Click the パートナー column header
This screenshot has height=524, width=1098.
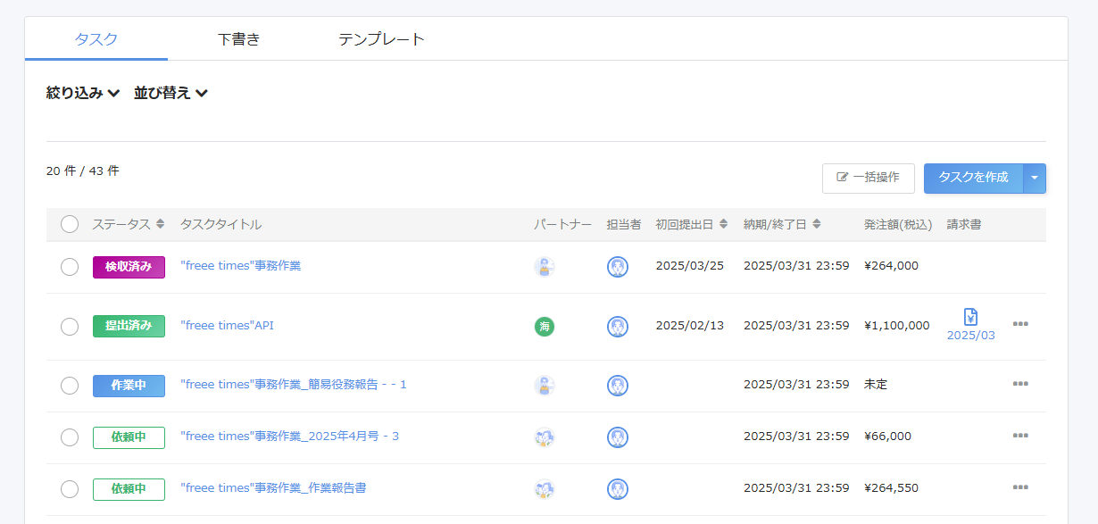[x=562, y=224]
